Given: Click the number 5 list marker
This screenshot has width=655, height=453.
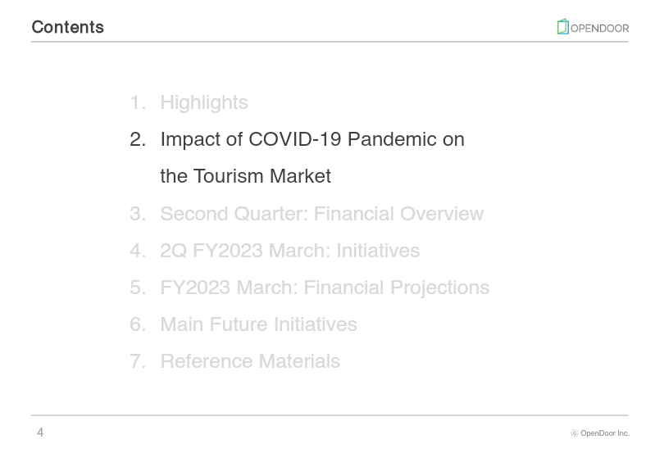Looking at the screenshot, I should coord(138,288).
